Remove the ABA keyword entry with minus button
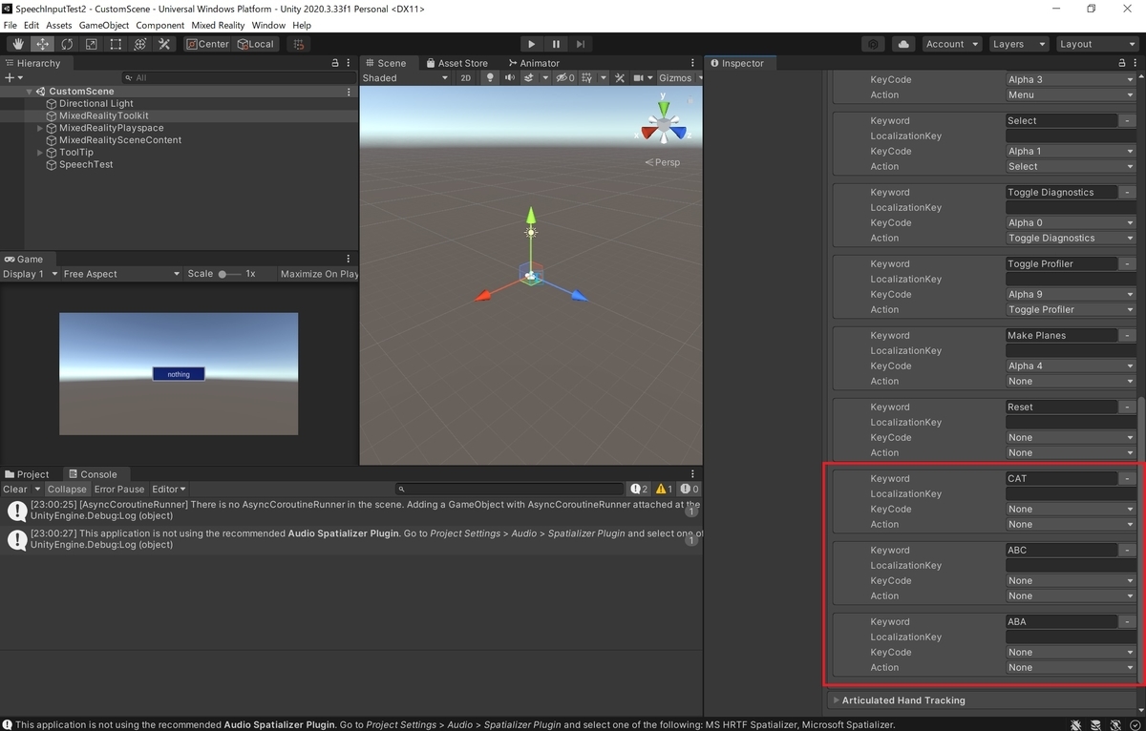The width and height of the screenshot is (1146, 731). click(1128, 621)
